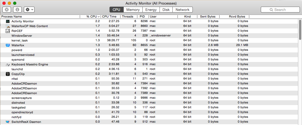This screenshot has width=302, height=125.
Task: Select the launchservicesd process row
Action: tap(149, 55)
